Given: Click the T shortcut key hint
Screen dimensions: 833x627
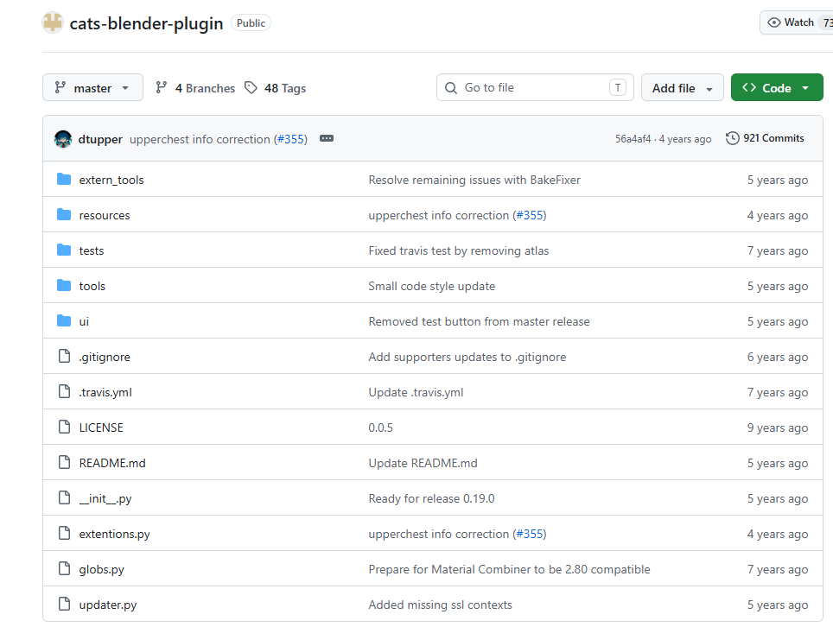Looking at the screenshot, I should coord(617,87).
